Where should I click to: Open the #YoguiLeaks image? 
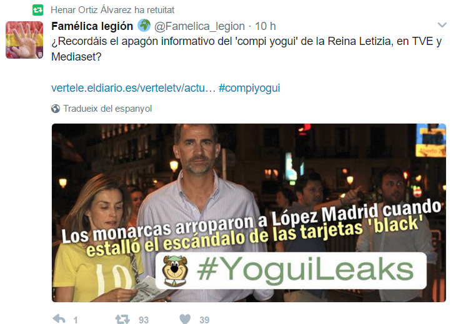pos(249,213)
